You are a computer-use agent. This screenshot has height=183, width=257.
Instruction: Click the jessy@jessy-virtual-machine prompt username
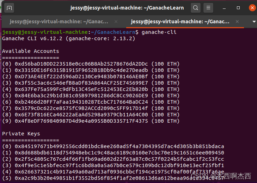45,32
